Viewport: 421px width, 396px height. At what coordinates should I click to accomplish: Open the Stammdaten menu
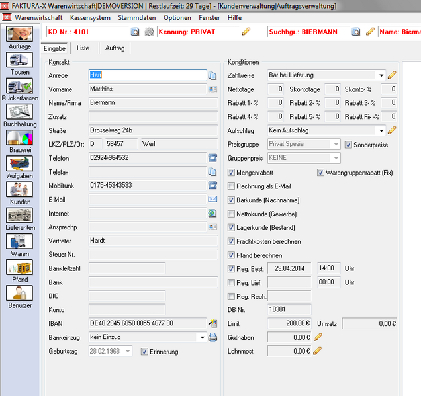click(x=137, y=18)
